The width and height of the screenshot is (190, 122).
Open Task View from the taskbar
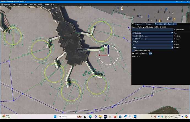(85, 117)
